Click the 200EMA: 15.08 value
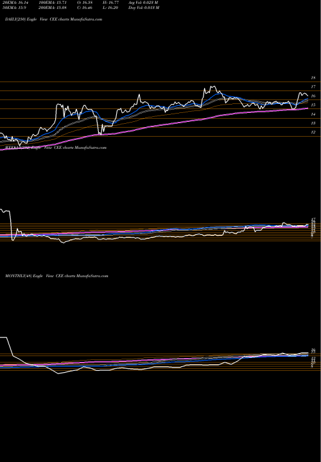Screen dimensions: 321x462 click(53, 8)
